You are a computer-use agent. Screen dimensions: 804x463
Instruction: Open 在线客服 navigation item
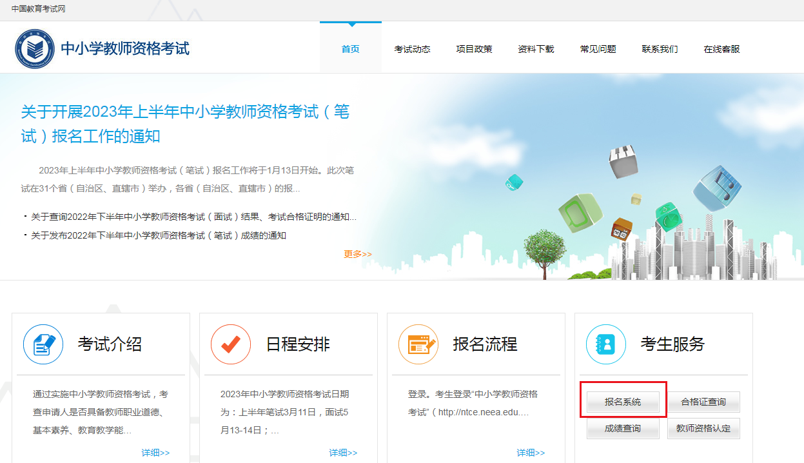tap(721, 49)
